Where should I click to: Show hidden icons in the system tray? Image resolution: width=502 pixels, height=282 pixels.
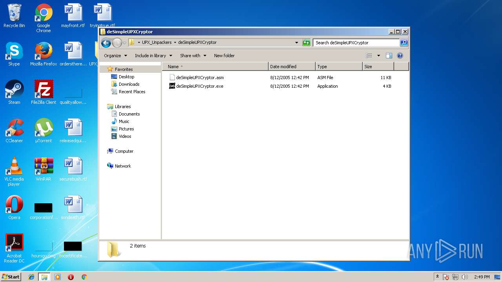pyautogui.click(x=437, y=277)
